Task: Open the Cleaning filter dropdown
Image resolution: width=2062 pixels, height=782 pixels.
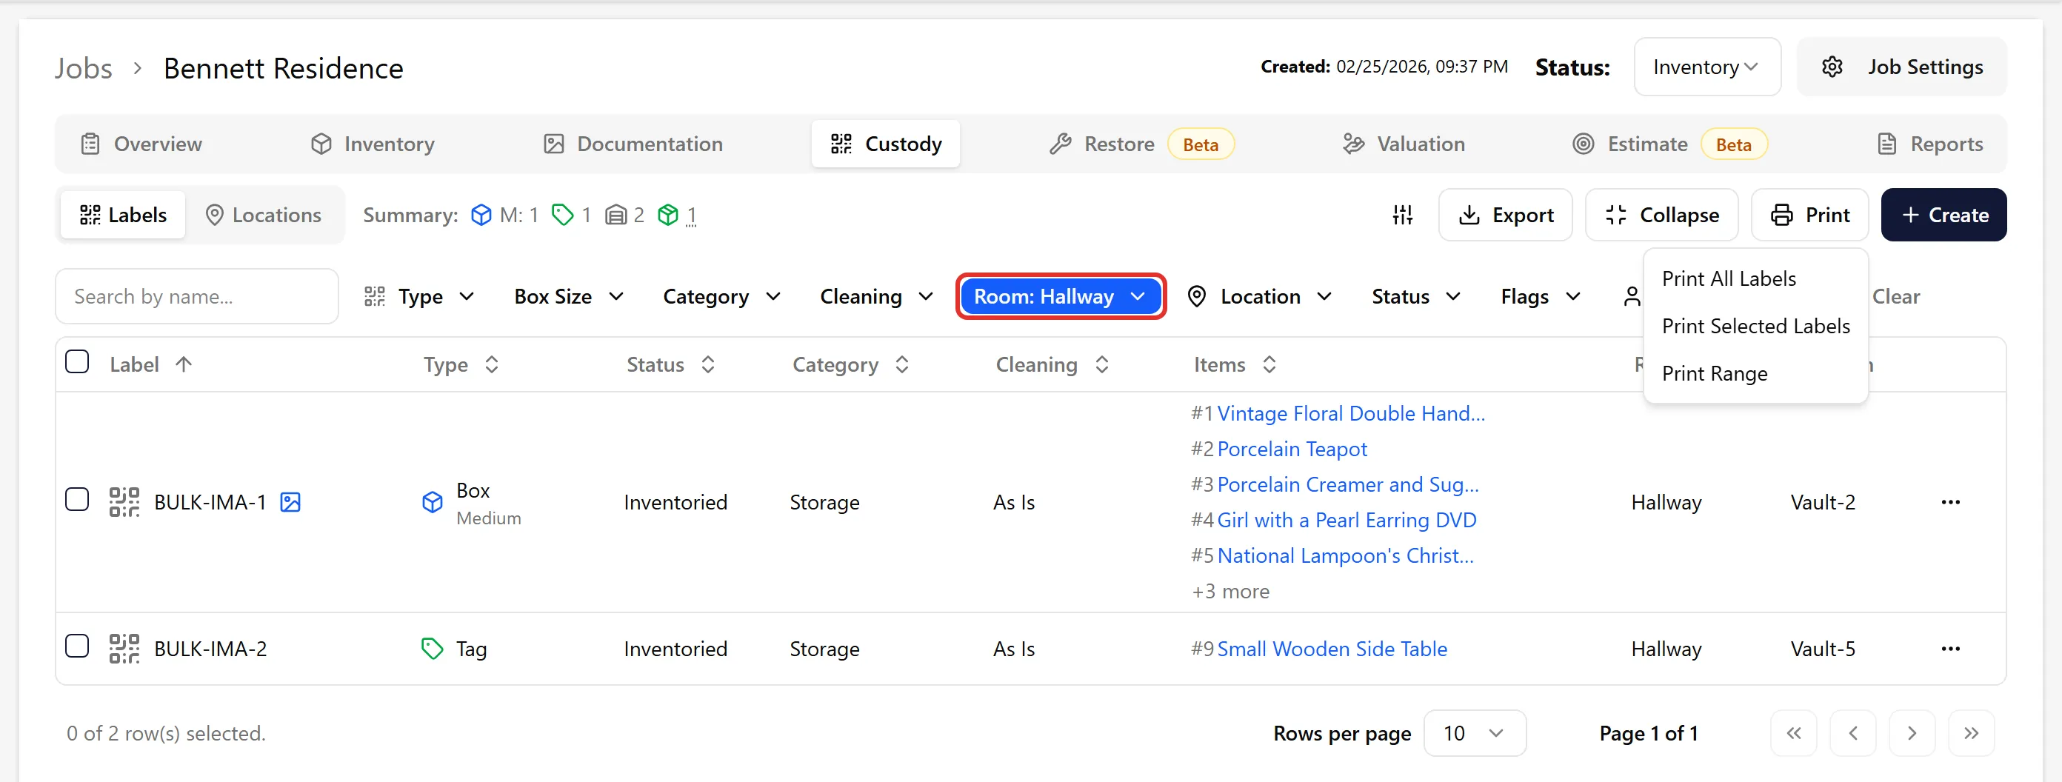Action: coord(876,296)
